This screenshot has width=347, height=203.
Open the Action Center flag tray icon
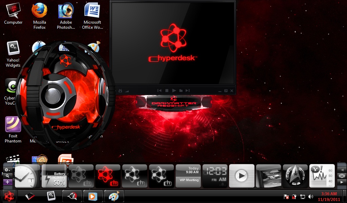click(x=286, y=197)
